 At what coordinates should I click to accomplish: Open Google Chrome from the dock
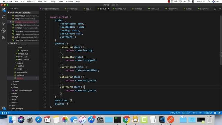coord(126,119)
